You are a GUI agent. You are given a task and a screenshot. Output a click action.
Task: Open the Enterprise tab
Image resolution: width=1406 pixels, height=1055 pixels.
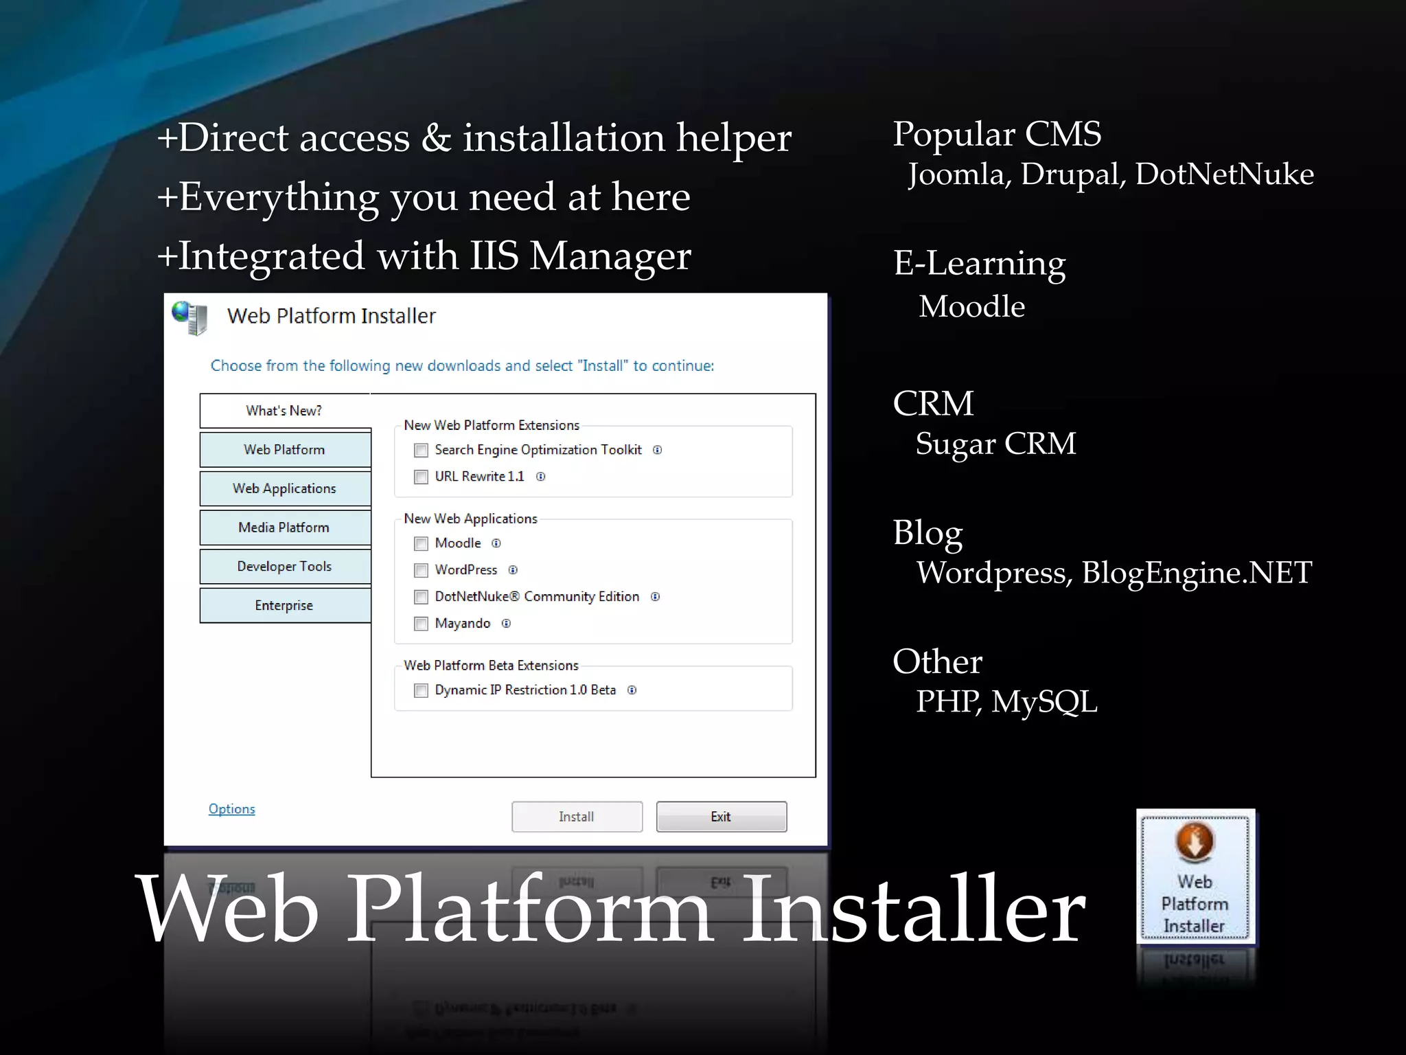pyautogui.click(x=284, y=606)
